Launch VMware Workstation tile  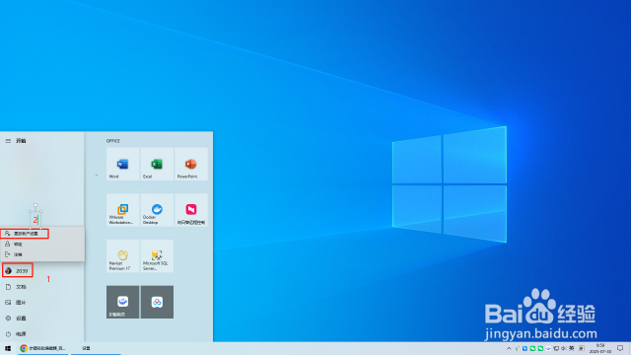coord(122,210)
